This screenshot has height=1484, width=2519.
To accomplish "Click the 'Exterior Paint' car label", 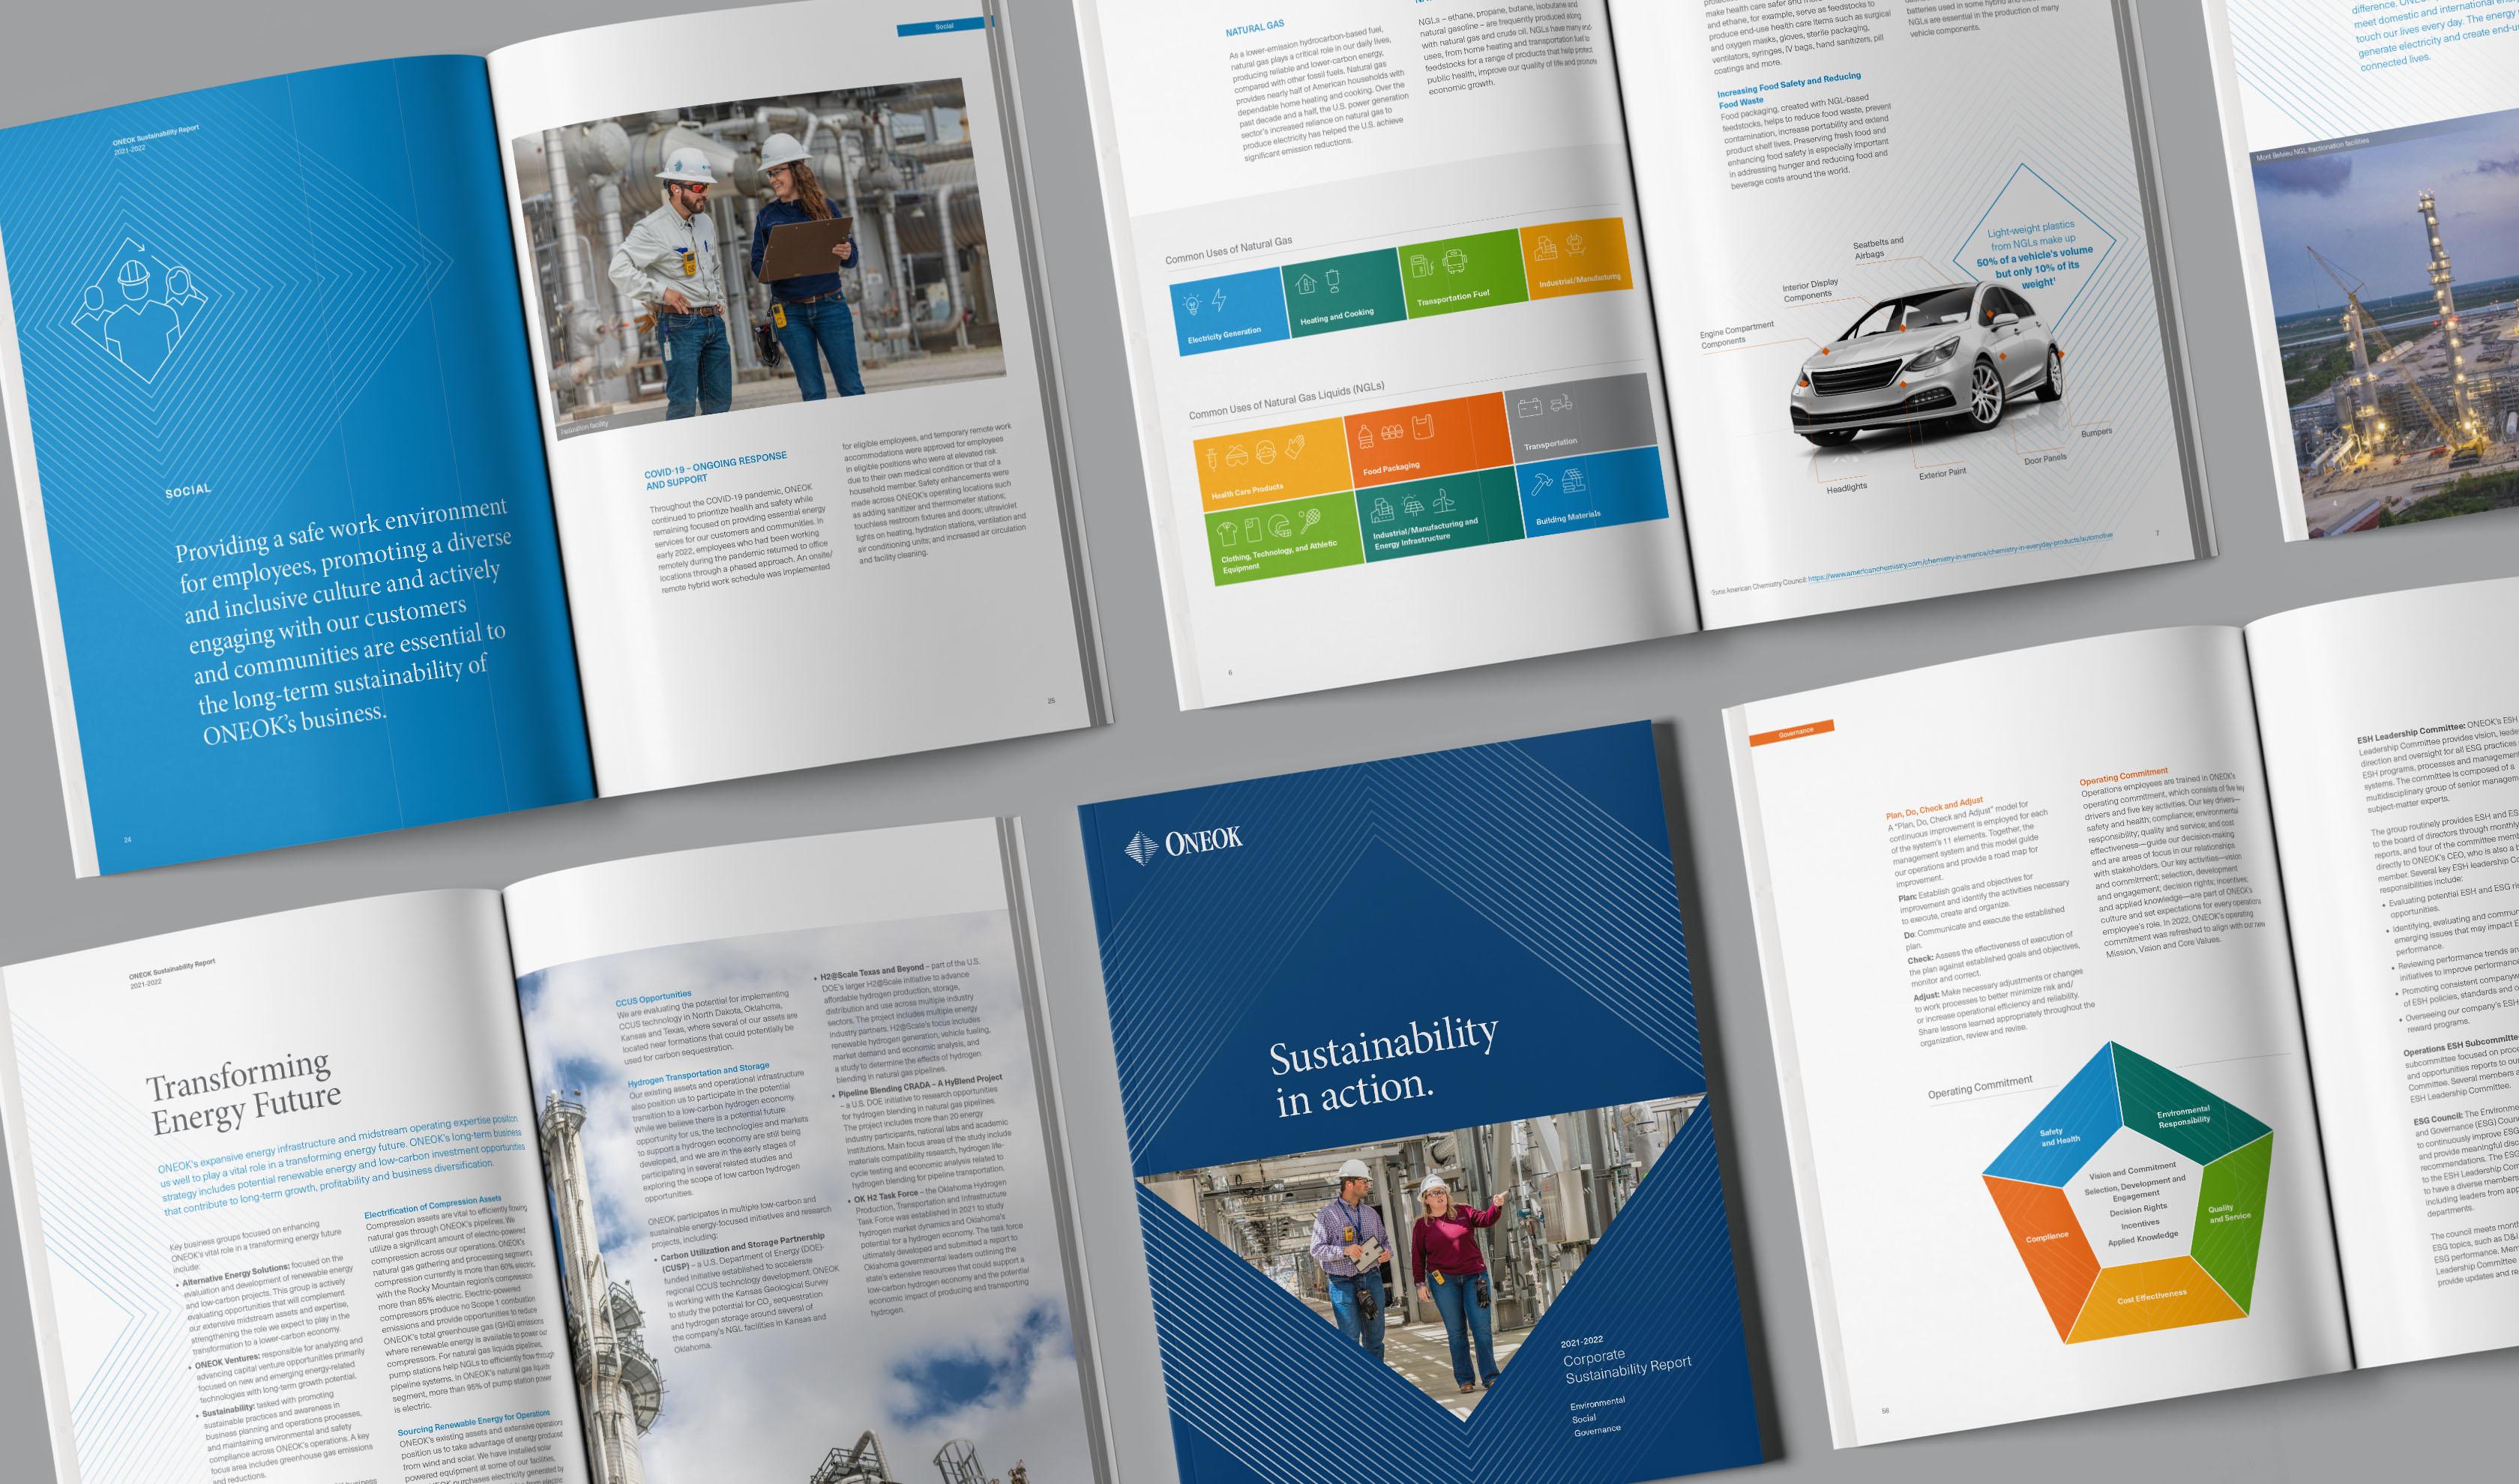I will pyautogui.click(x=1942, y=474).
